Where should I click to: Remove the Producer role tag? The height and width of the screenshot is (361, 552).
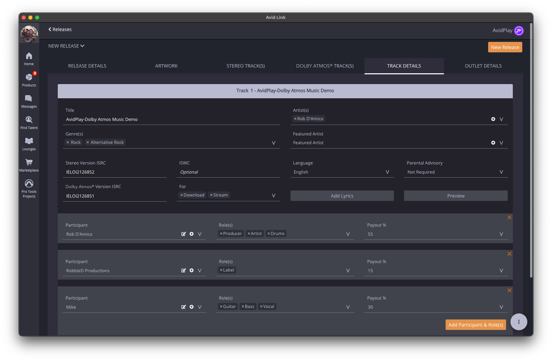221,234
